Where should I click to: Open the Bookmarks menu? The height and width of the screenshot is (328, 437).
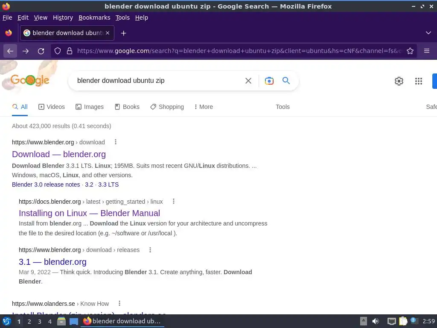coord(94,18)
